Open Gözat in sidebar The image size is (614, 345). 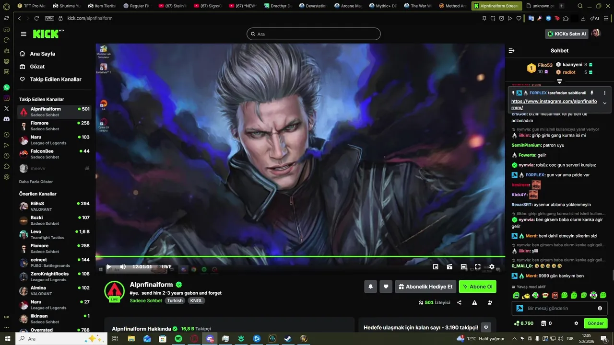tap(32, 67)
